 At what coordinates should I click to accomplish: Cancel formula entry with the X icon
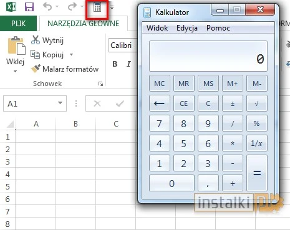pyautogui.click(x=97, y=103)
